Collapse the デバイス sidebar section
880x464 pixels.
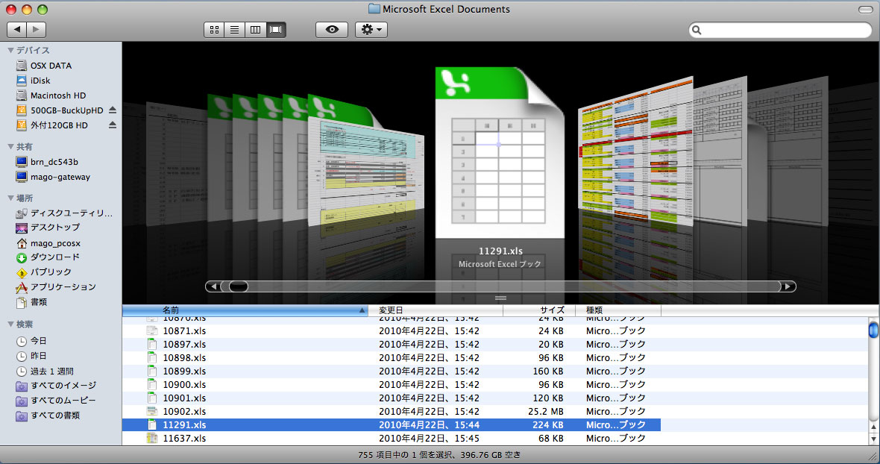point(10,51)
